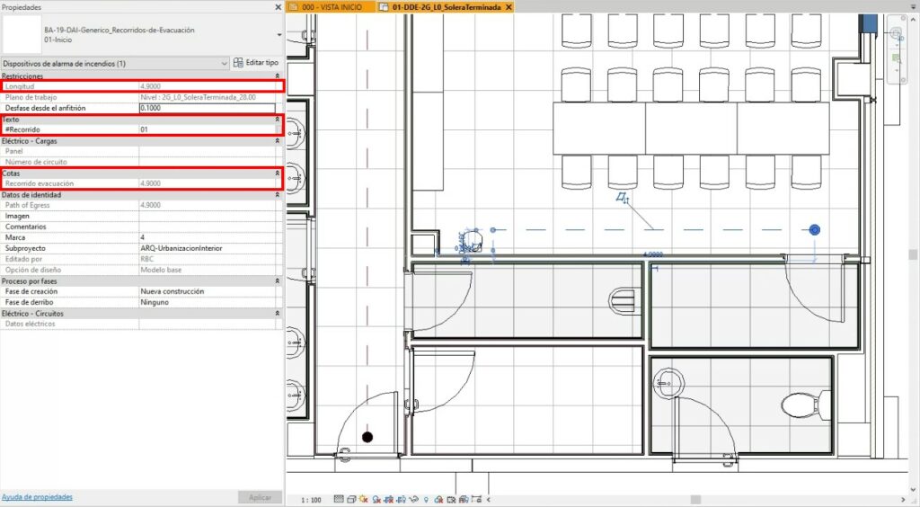Image resolution: width=920 pixels, height=507 pixels.
Task: Collapse the Restricciones section
Action: click(x=277, y=76)
